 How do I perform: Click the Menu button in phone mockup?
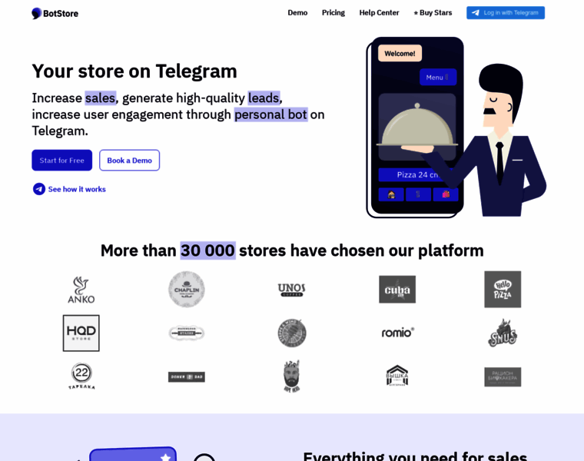pyautogui.click(x=438, y=77)
